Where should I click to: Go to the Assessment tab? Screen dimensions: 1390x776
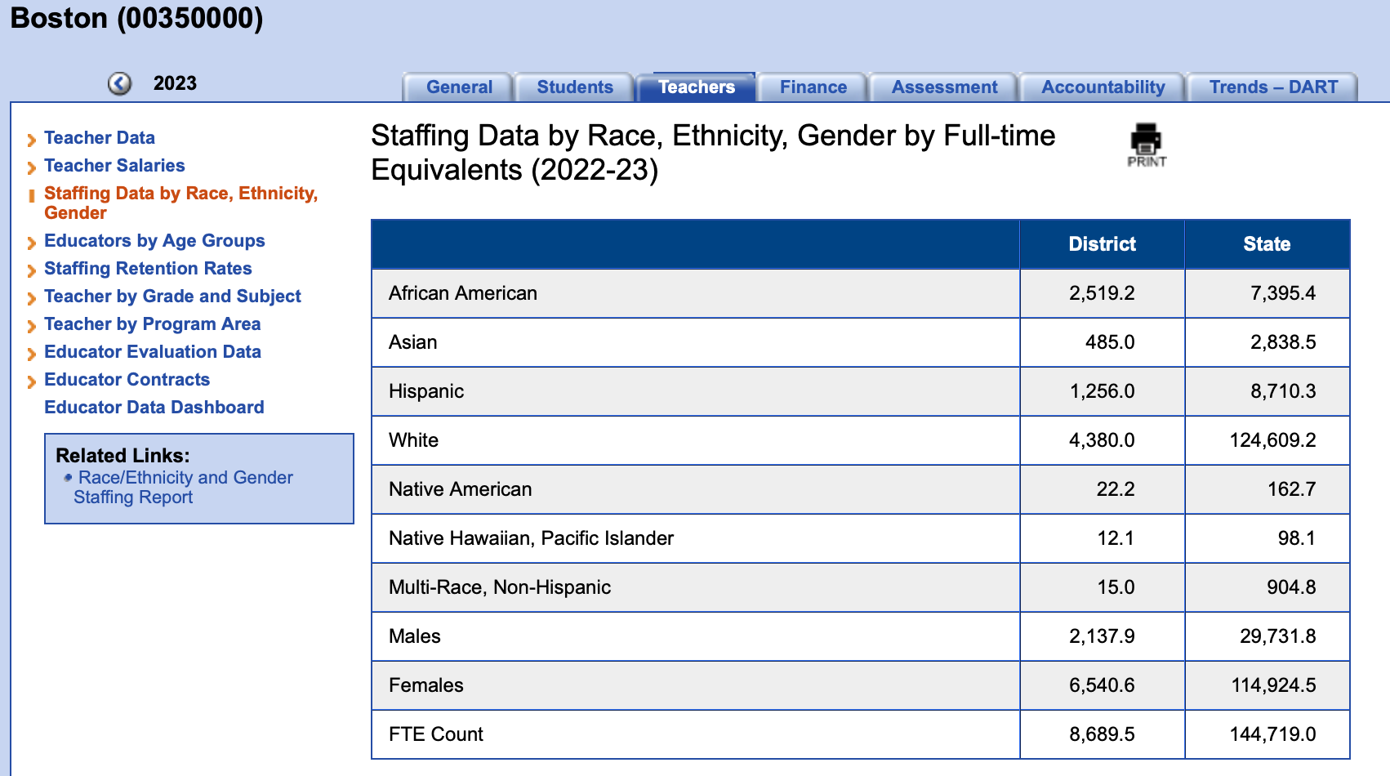click(x=944, y=87)
